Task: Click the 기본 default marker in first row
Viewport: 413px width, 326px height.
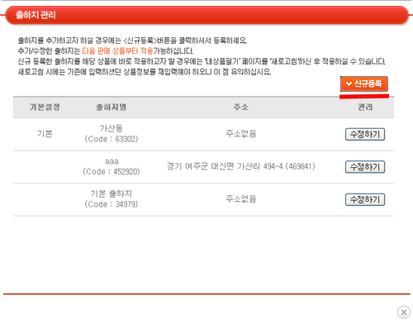Action: pyautogui.click(x=45, y=134)
